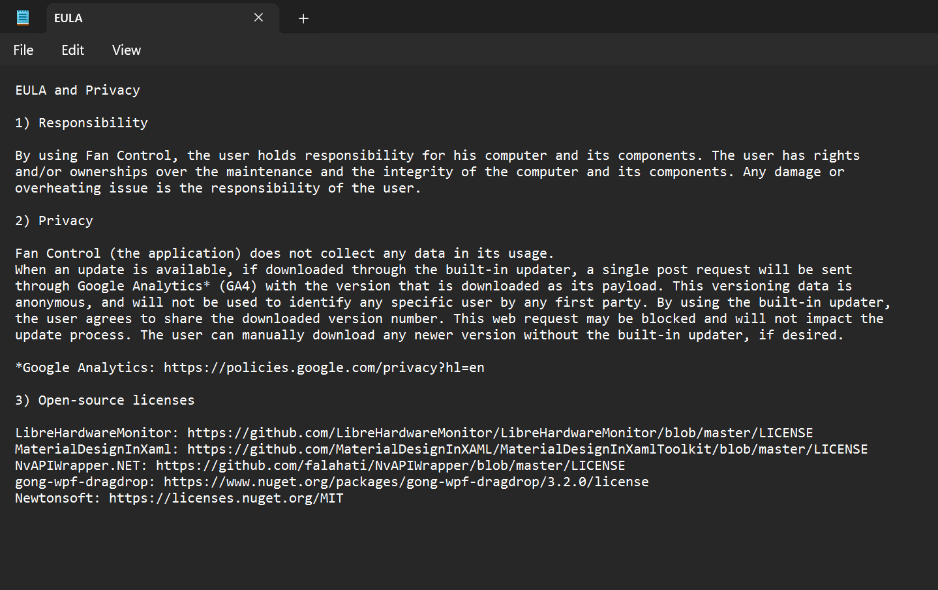Click the Notepad app icon in title bar
Screen dimensions: 938x590
23,18
